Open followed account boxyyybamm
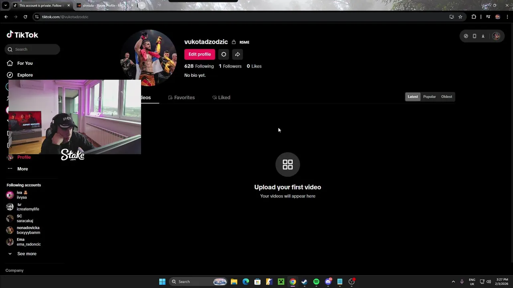 click(24, 230)
